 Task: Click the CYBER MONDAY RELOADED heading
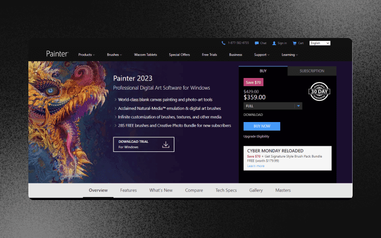pyautogui.click(x=275, y=151)
